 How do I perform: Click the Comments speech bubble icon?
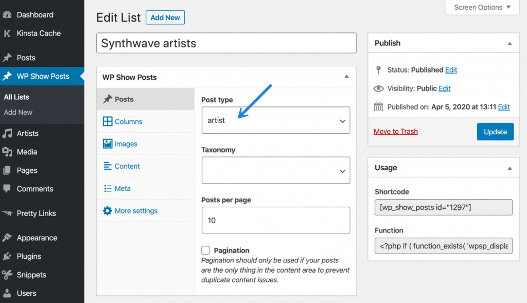(7, 188)
